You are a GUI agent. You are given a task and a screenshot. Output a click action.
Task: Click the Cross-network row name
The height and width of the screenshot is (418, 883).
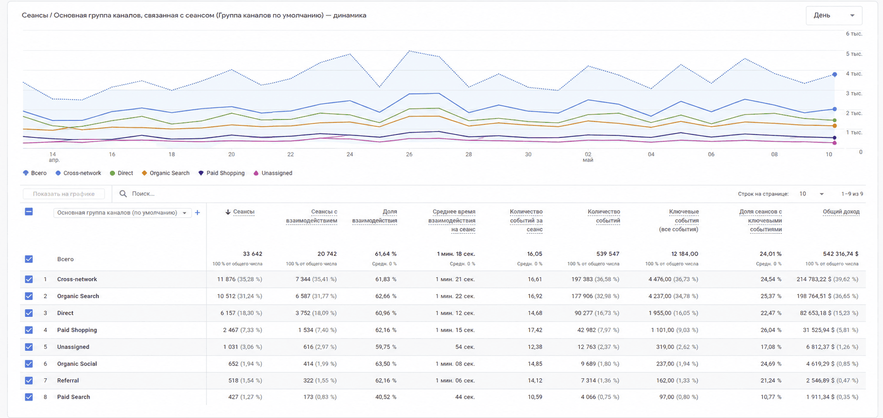click(x=77, y=280)
